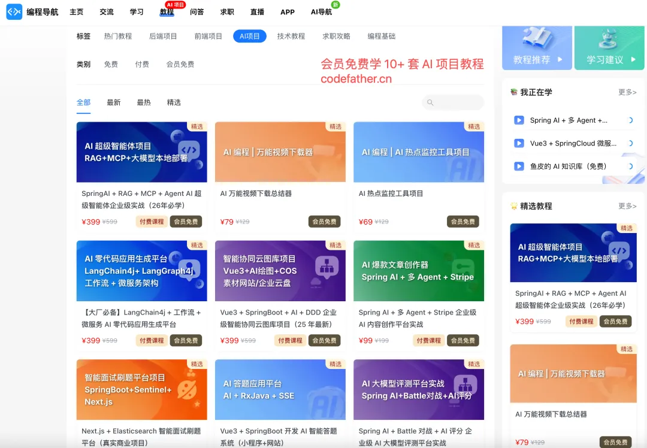Open 智能协同云图库项目 cover thumbnail

tap(280, 271)
